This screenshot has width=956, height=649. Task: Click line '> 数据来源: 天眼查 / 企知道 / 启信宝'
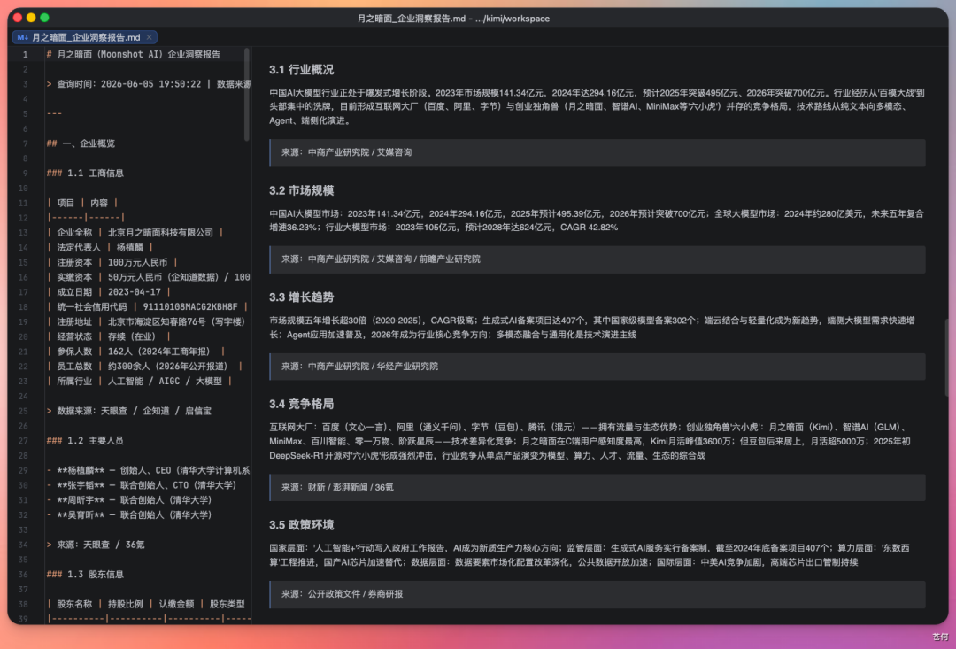point(128,411)
